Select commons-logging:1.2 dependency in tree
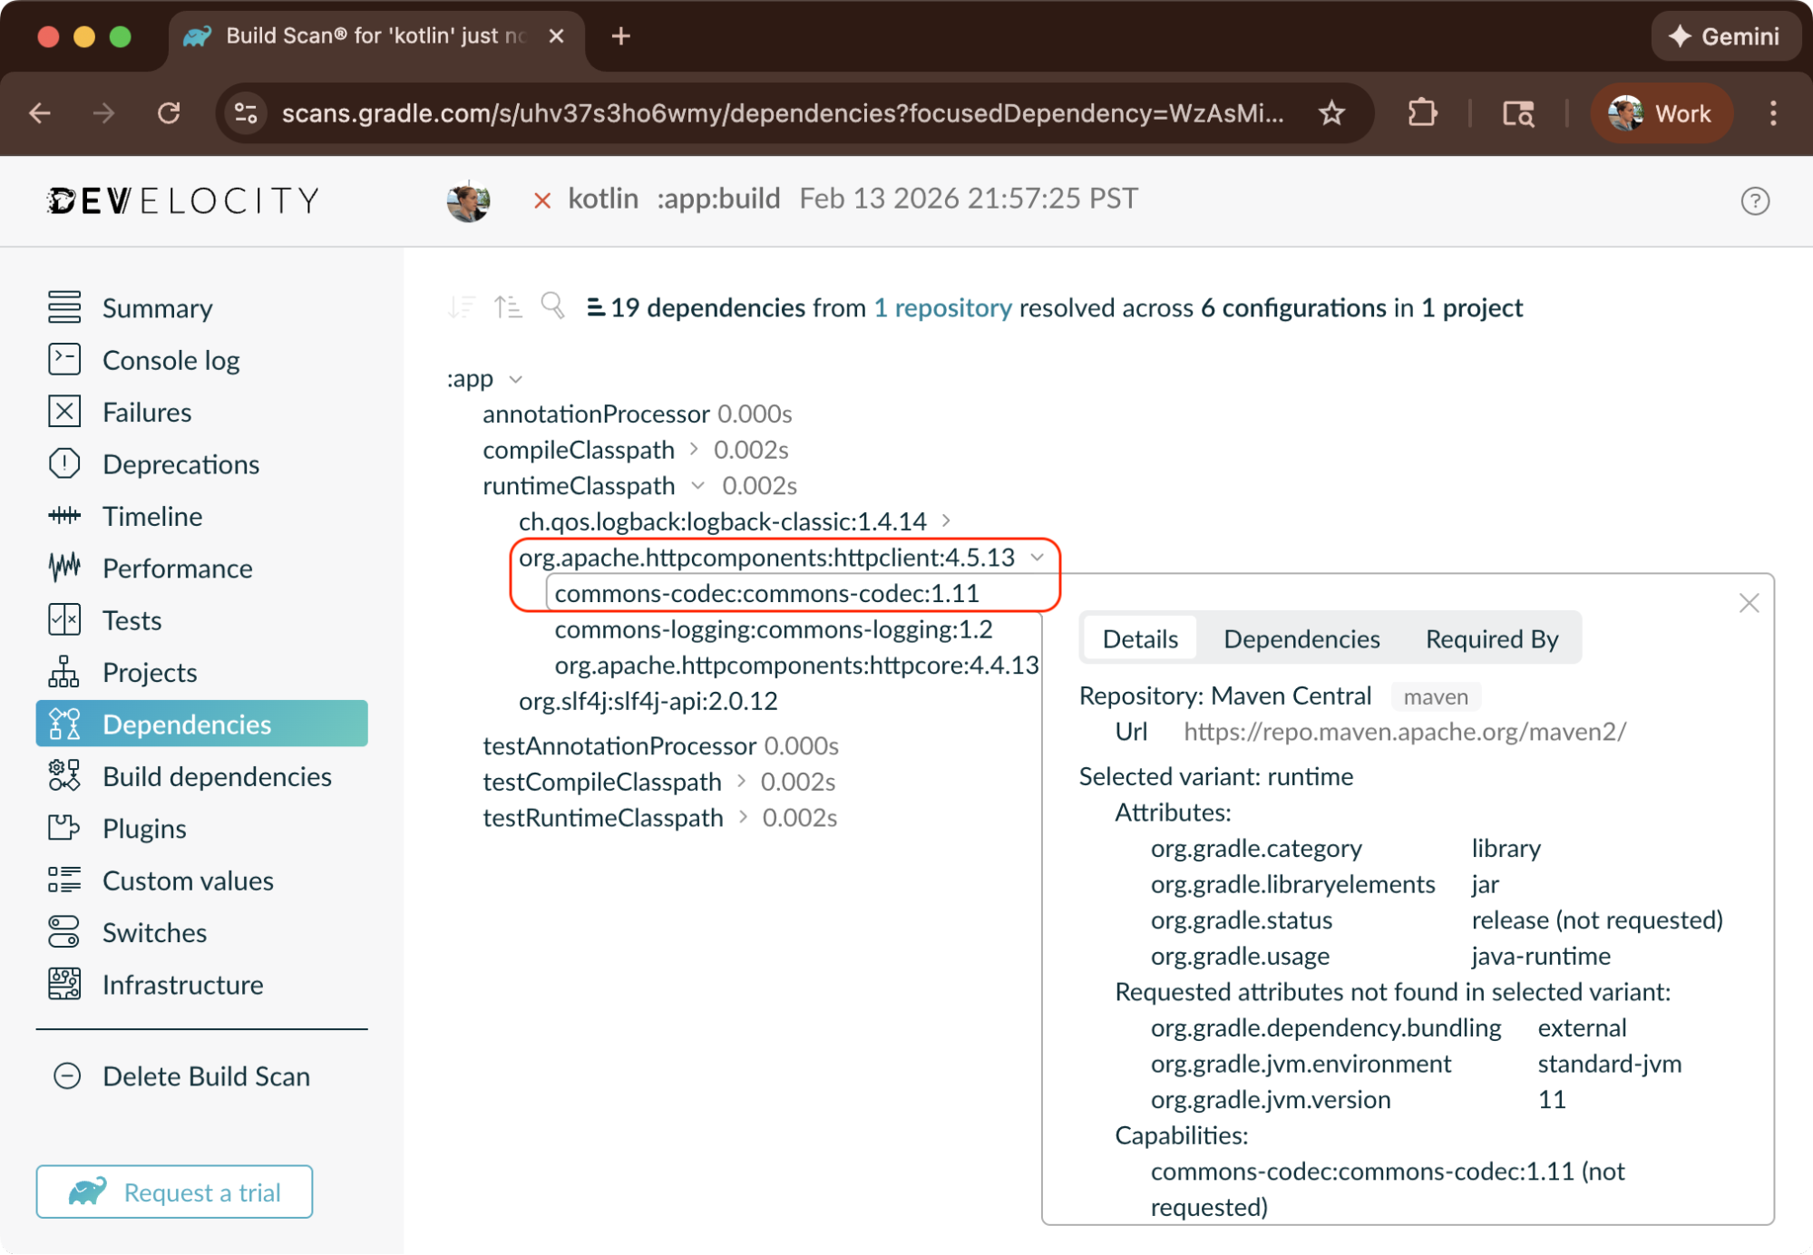The width and height of the screenshot is (1813, 1255). coord(773,628)
